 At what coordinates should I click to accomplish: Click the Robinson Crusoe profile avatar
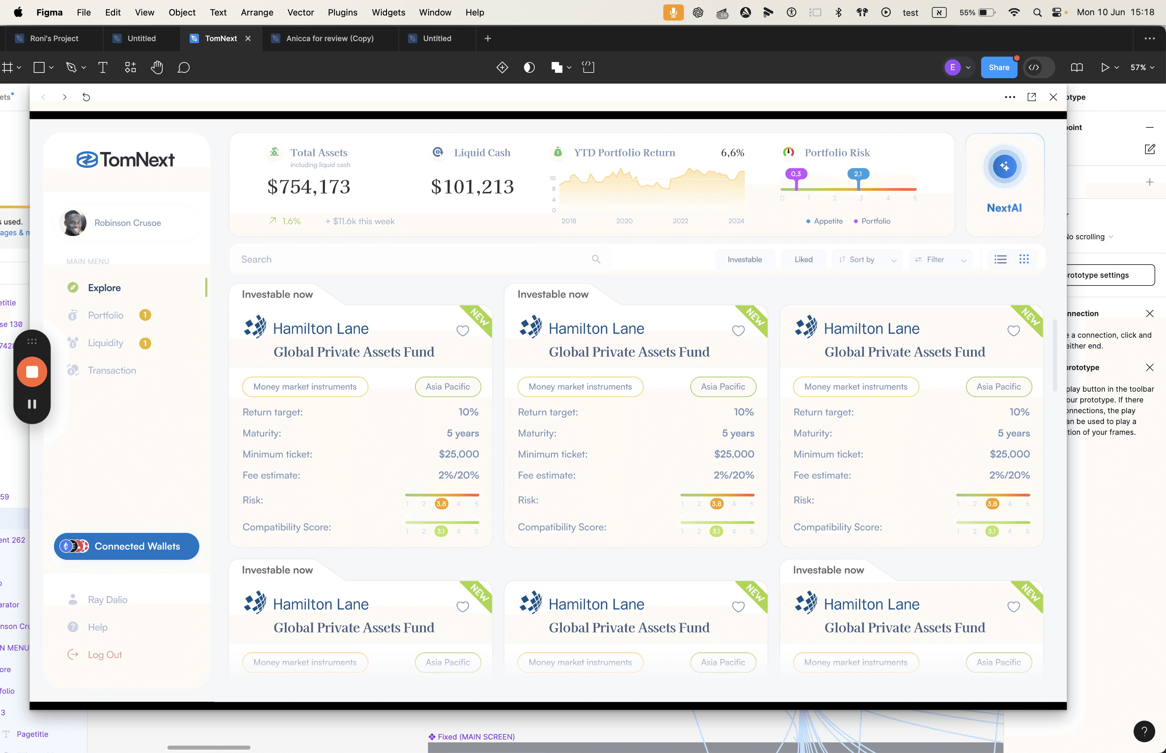[x=73, y=223]
